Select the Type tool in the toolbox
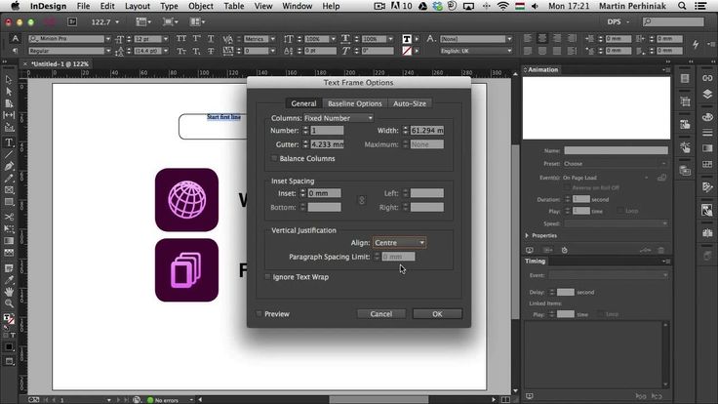 click(9, 142)
